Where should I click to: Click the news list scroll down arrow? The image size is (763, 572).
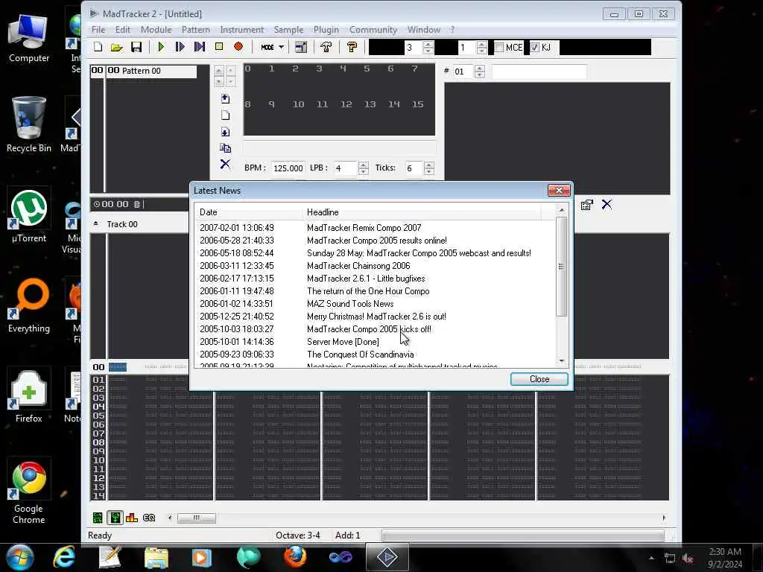pyautogui.click(x=562, y=361)
